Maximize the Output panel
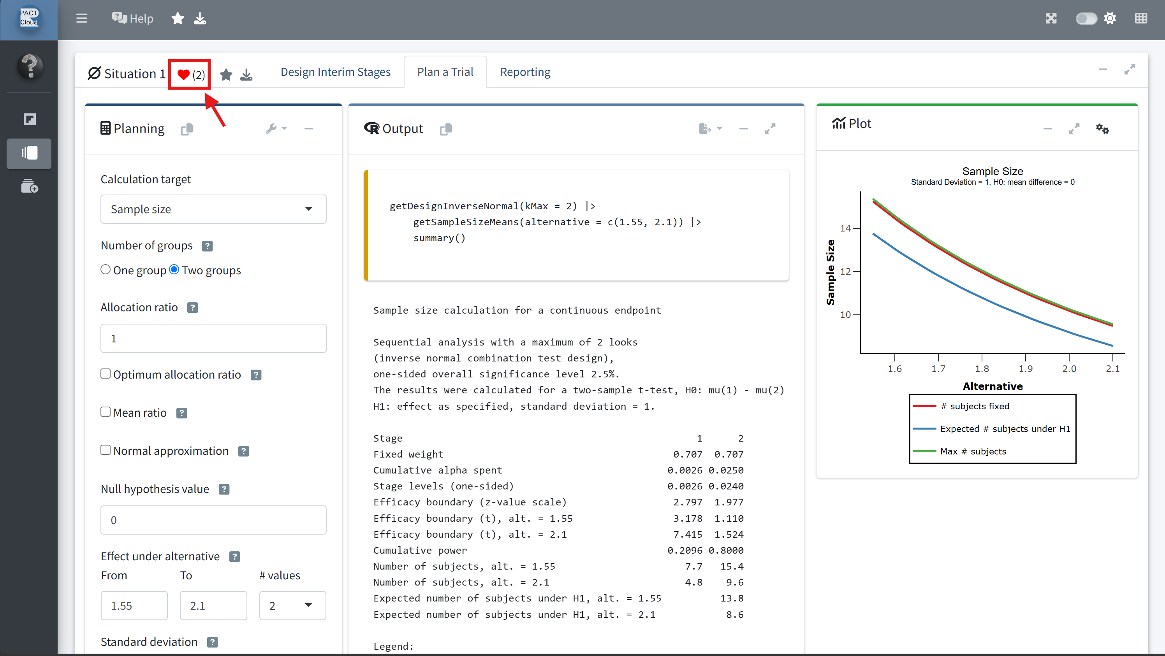Viewport: 1165px width, 656px height. 770,129
